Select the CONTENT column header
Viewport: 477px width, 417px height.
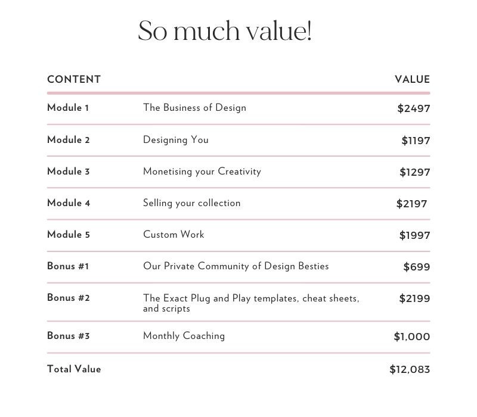[x=74, y=79]
